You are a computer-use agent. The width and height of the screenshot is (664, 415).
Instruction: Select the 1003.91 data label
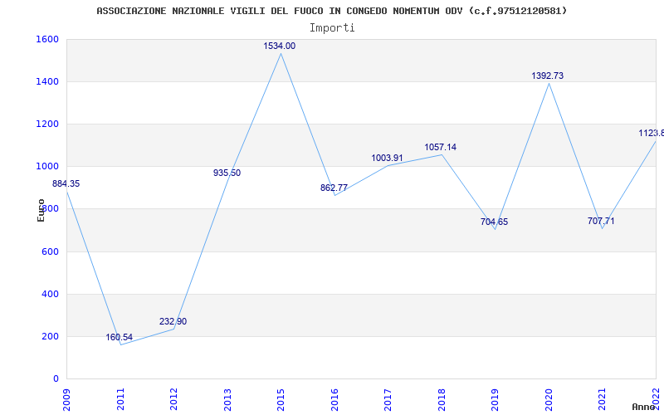point(387,158)
